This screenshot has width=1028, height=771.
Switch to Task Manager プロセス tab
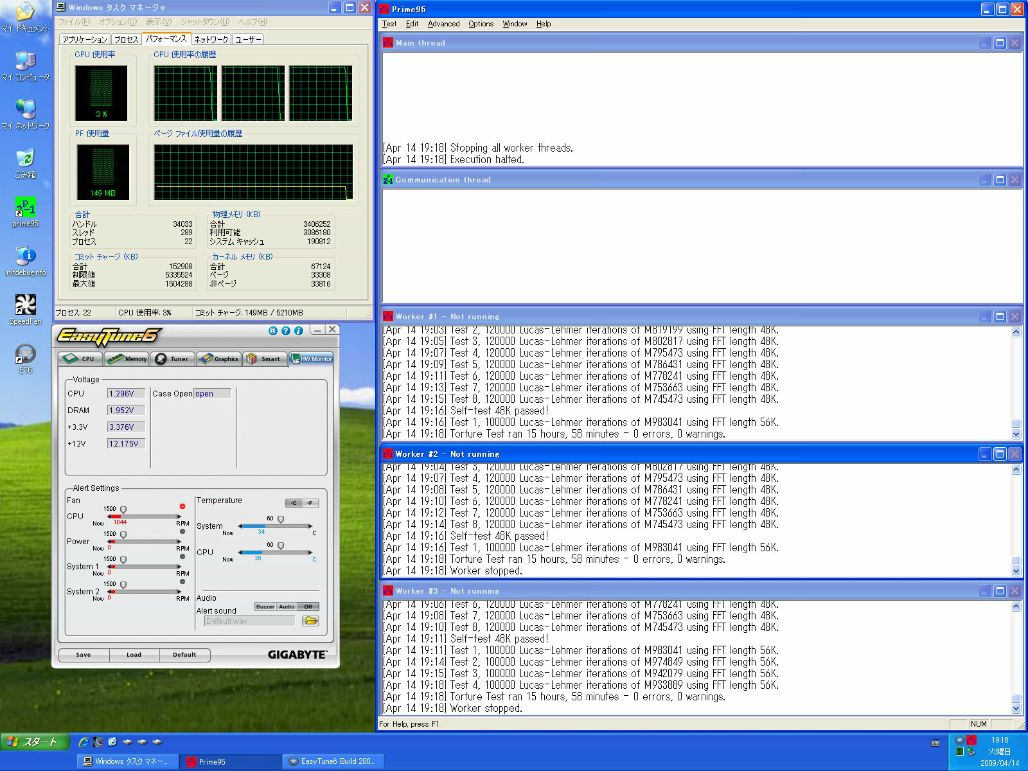(126, 40)
